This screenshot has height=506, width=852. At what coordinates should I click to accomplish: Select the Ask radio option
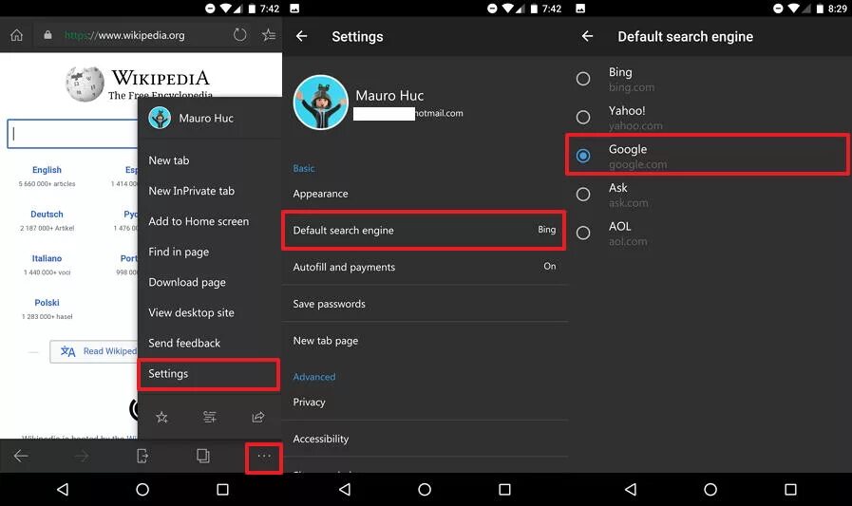pyautogui.click(x=583, y=195)
